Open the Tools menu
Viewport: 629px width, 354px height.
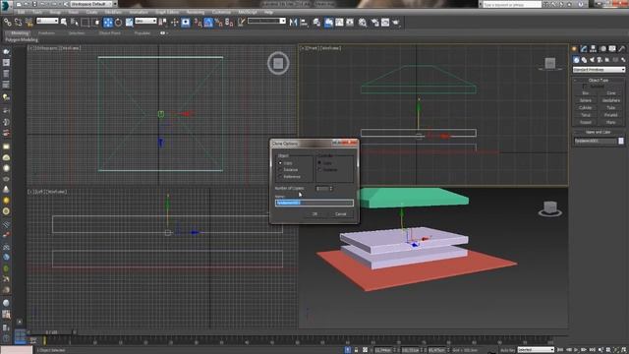pyautogui.click(x=37, y=12)
